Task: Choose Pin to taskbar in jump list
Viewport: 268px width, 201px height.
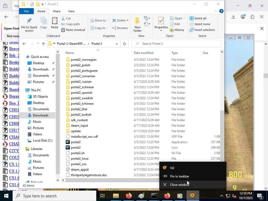Action: [x=193, y=176]
